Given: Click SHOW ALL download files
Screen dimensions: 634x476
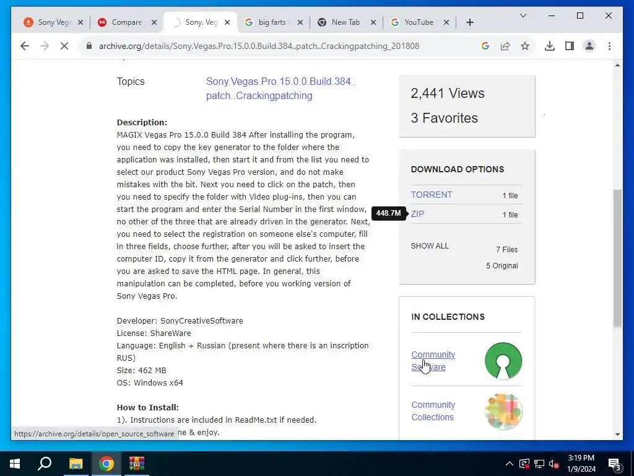Looking at the screenshot, I should (x=430, y=246).
